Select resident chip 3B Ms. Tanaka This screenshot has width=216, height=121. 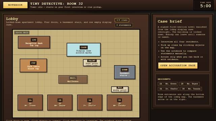coord(191,89)
